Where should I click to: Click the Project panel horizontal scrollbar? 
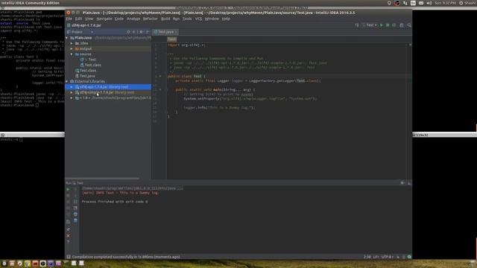(103, 179)
